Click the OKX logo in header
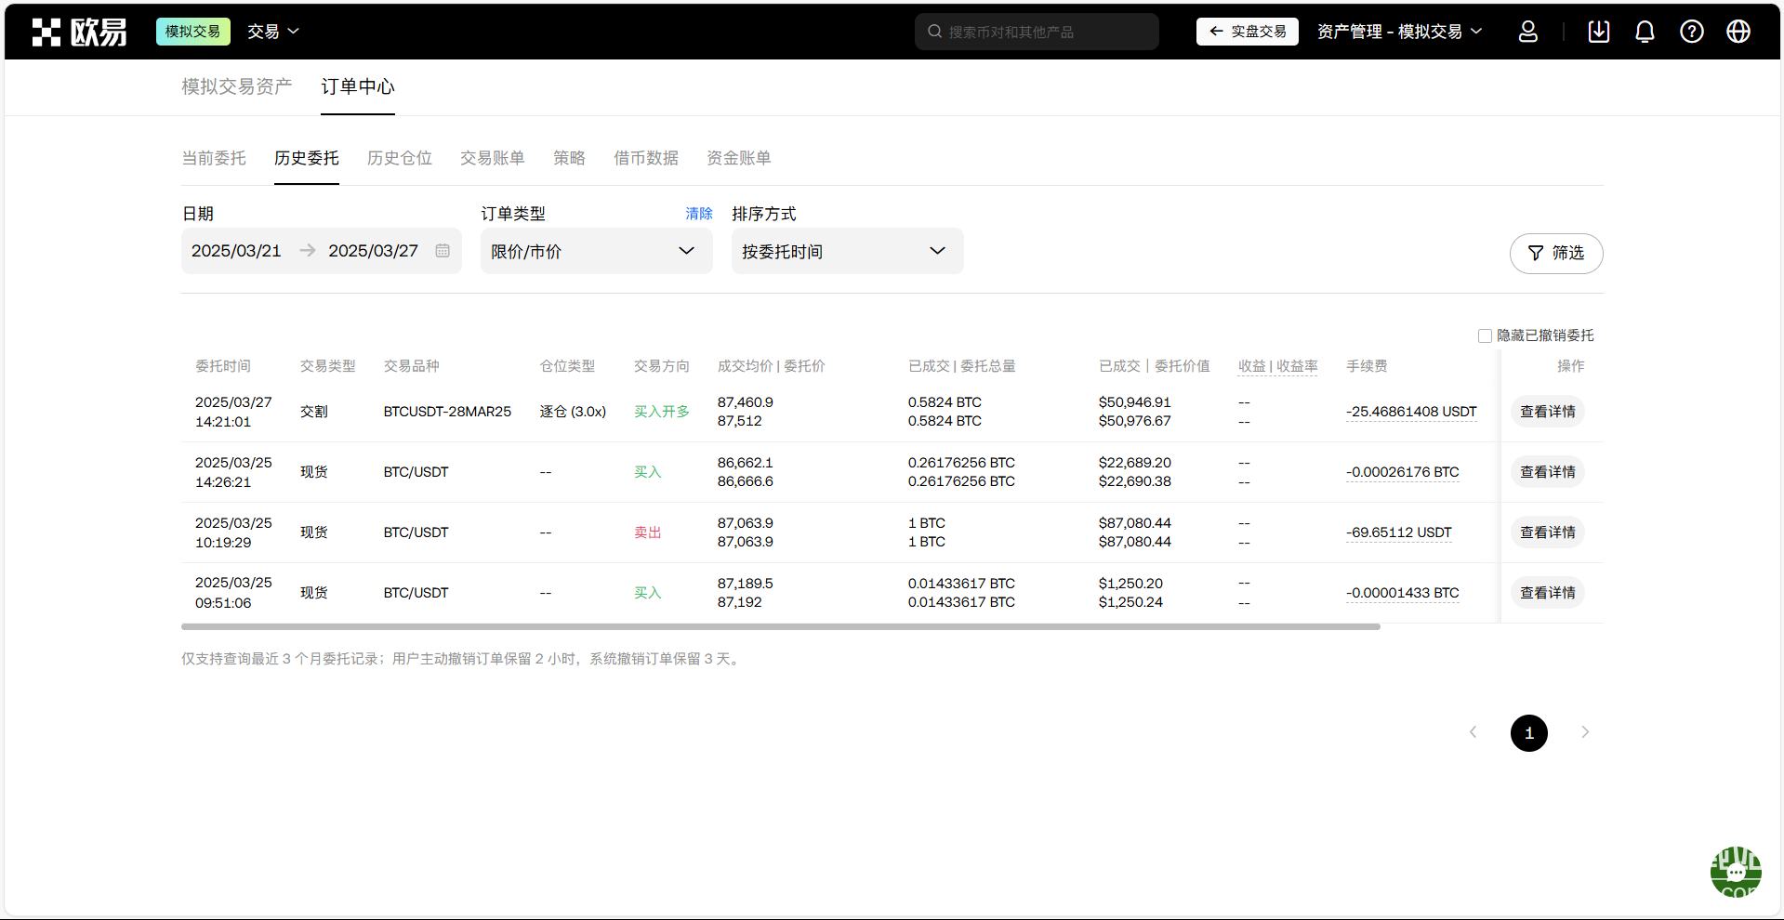This screenshot has height=920, width=1784. tap(79, 32)
